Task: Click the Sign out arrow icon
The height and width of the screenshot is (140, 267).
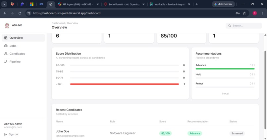Action: (x=6, y=134)
